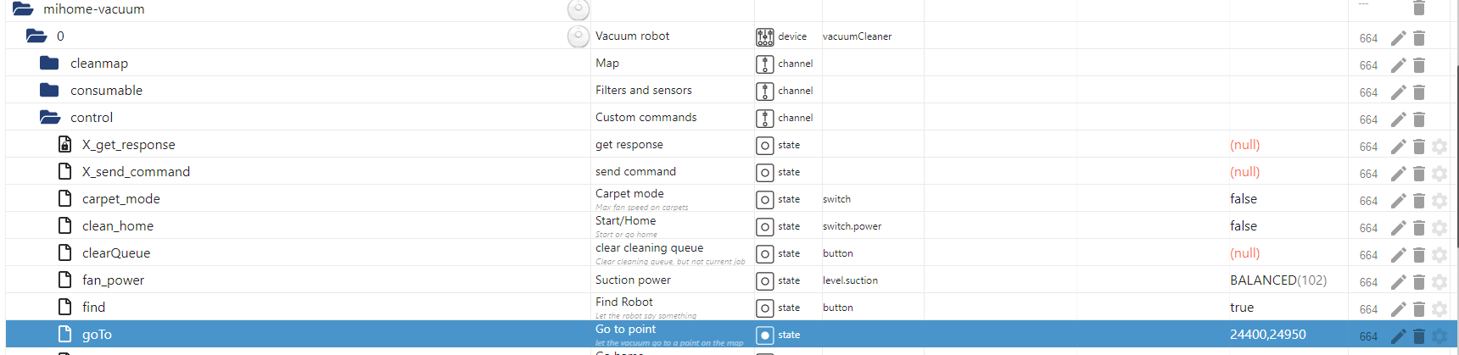Viewport: 1459px width, 355px height.
Task: Click the trash icon for clearQueue state
Action: click(1419, 255)
